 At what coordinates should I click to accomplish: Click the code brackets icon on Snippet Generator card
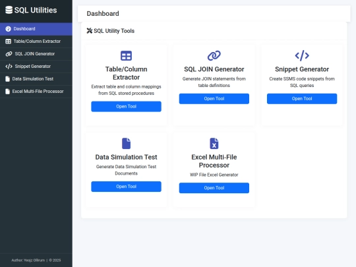tap(302, 55)
